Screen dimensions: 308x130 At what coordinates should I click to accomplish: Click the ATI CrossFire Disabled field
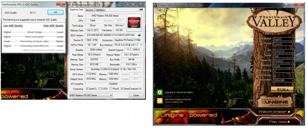click(x=113, y=84)
